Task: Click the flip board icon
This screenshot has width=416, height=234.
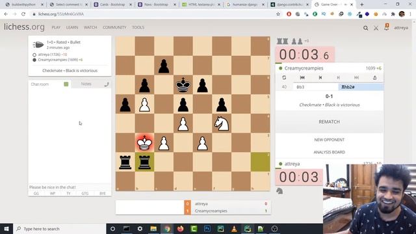Action: click(284, 77)
